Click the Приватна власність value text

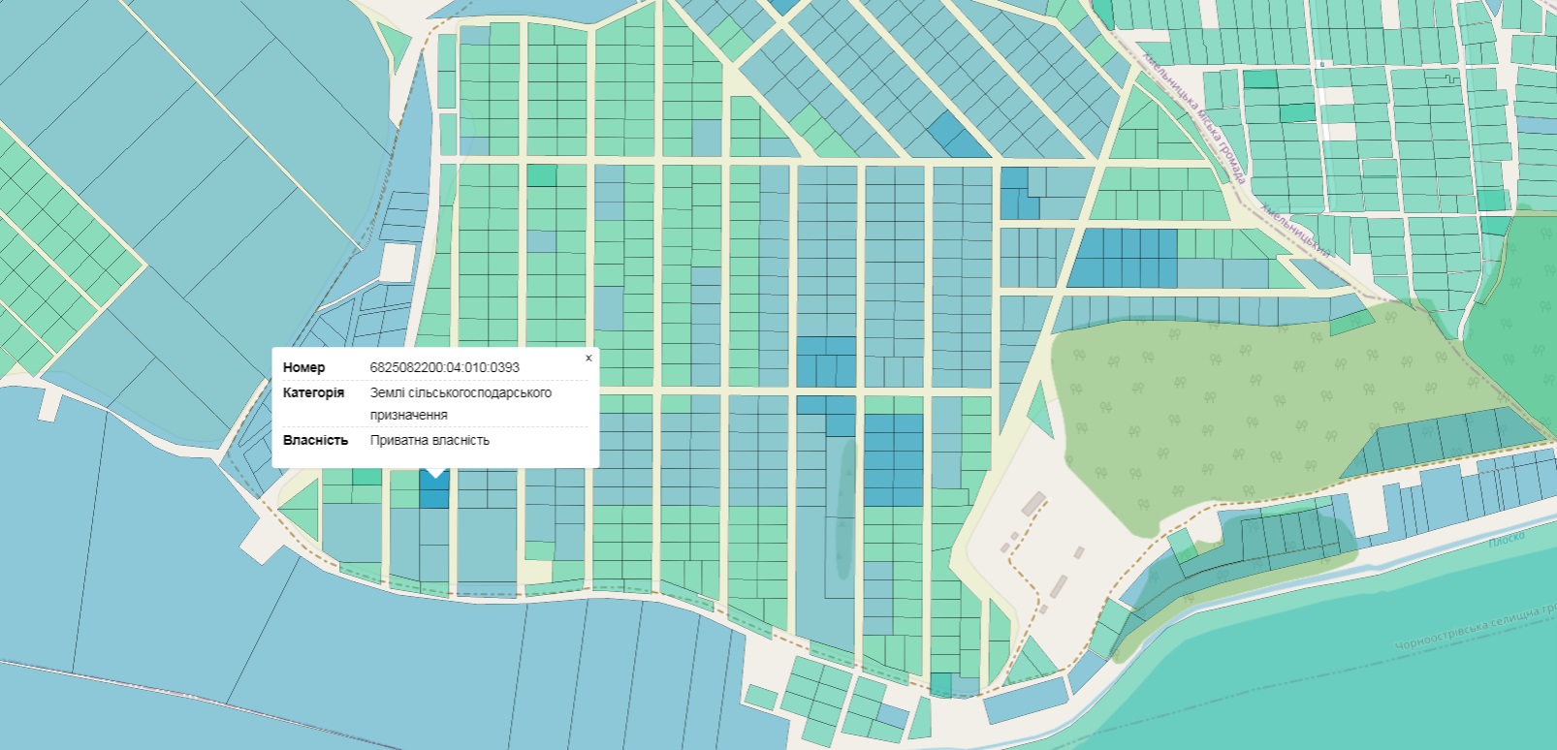pos(429,440)
